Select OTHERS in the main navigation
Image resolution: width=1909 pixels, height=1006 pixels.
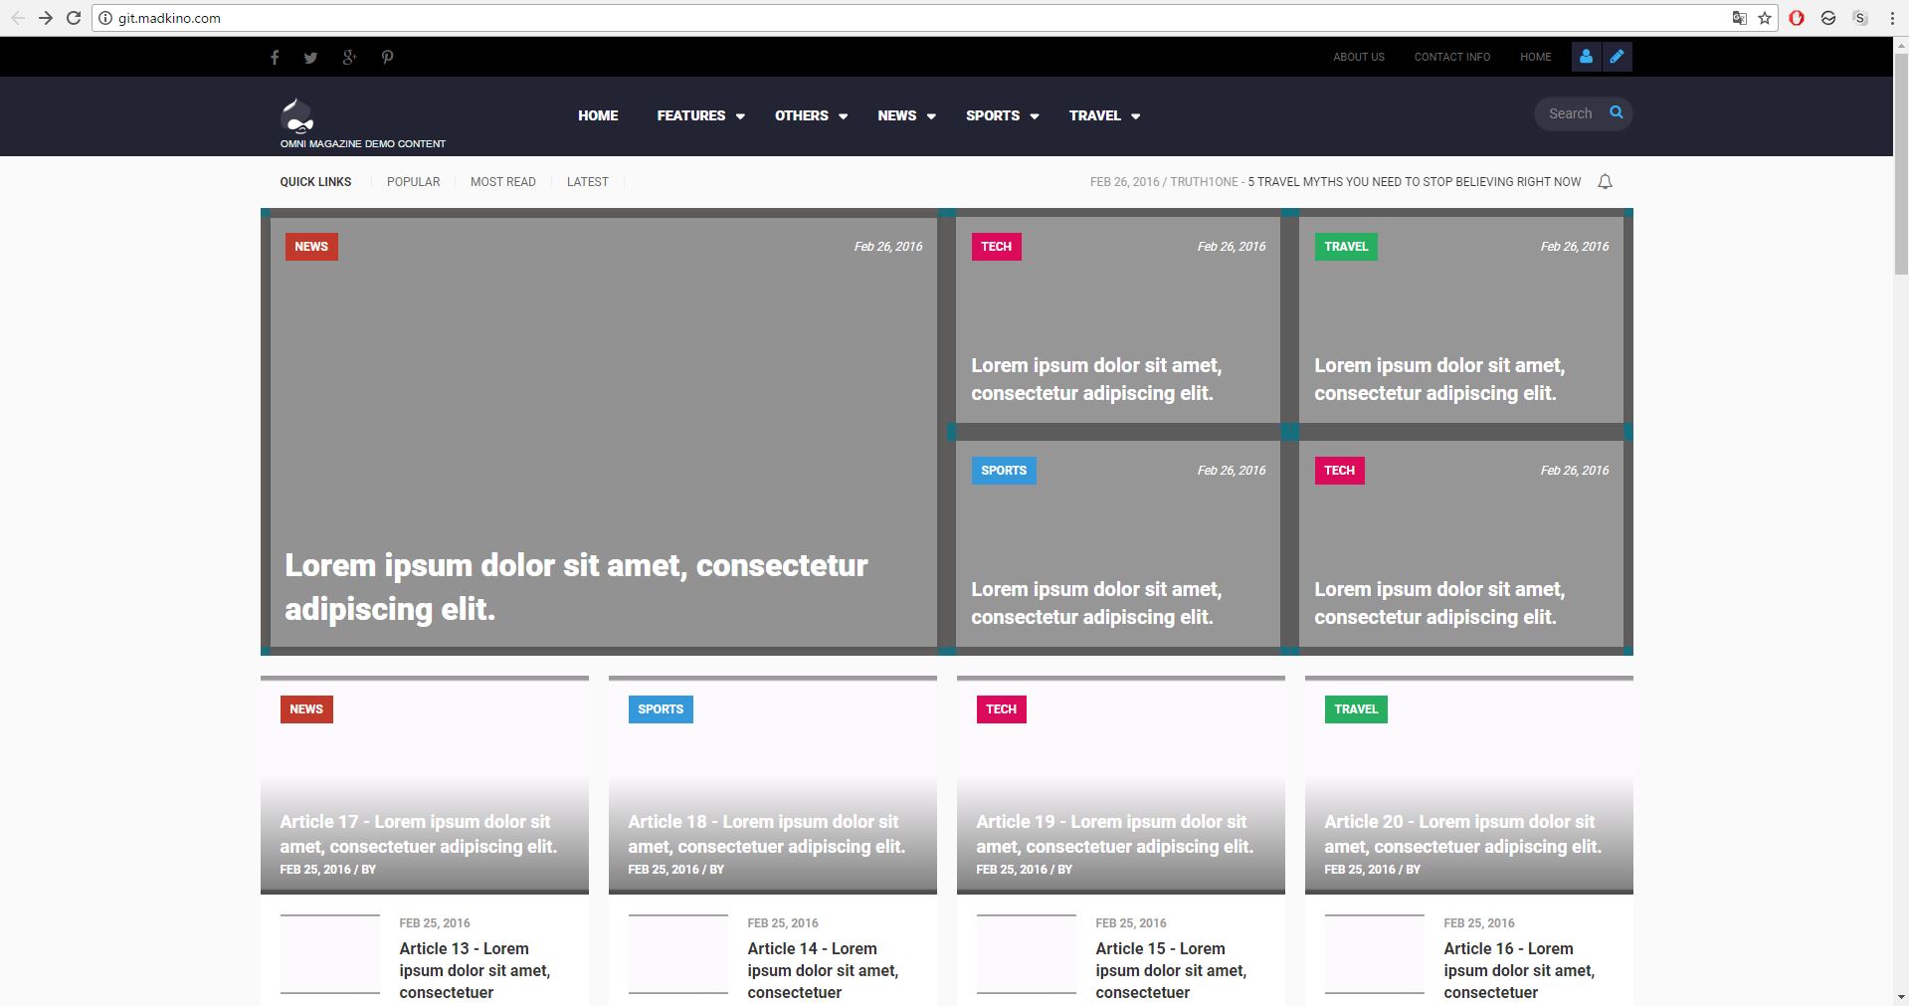click(802, 115)
